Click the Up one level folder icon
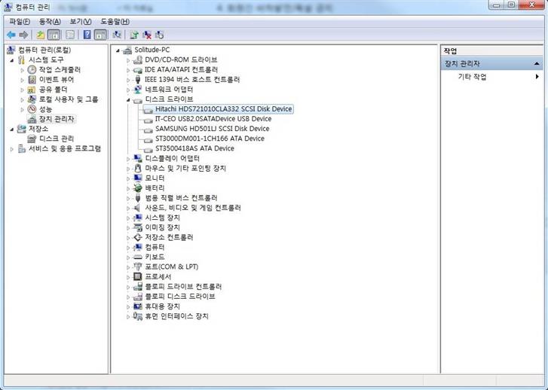The height and width of the screenshot is (390, 548). [41, 35]
